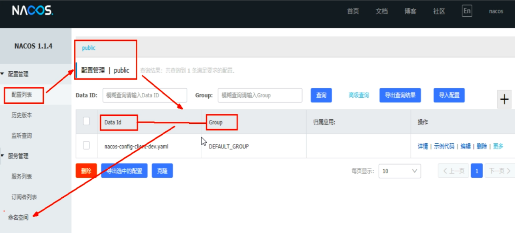The image size is (515, 233).
Task: Select the public namespace tab
Action: pos(89,48)
